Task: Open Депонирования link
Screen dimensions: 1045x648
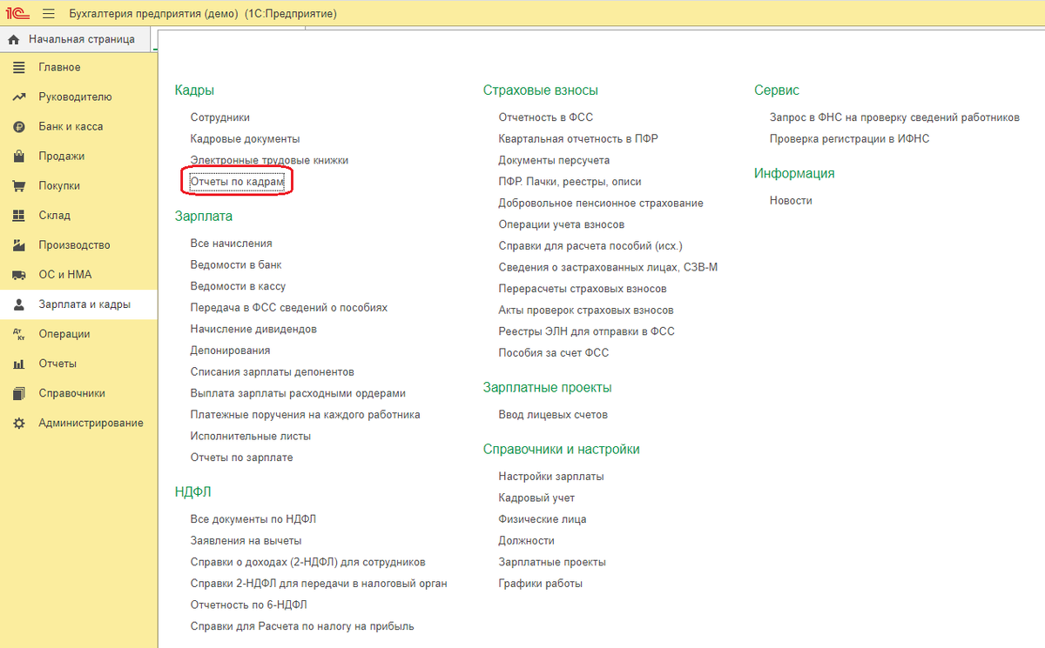Action: [x=230, y=351]
